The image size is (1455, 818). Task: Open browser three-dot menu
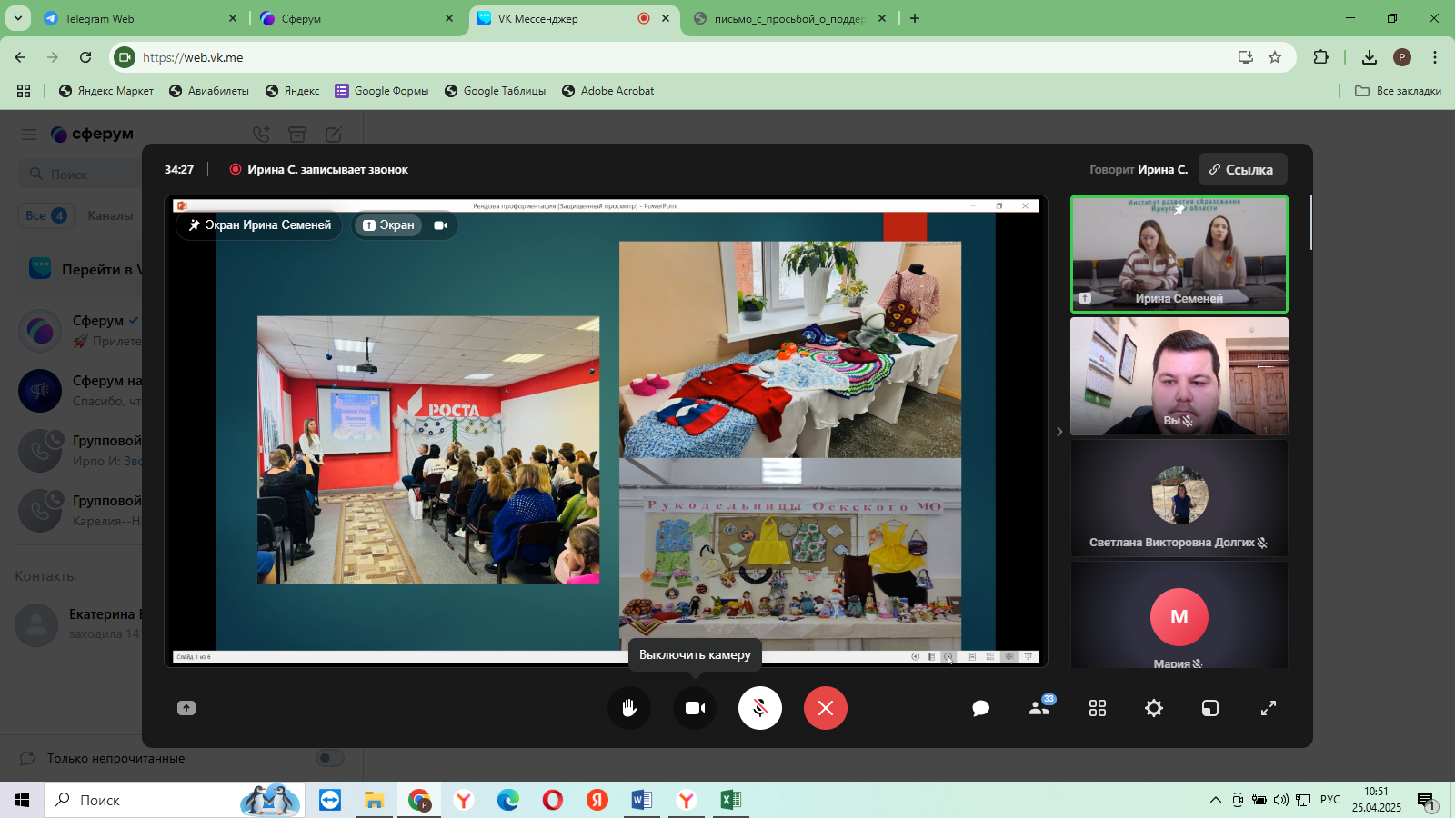coord(1435,57)
